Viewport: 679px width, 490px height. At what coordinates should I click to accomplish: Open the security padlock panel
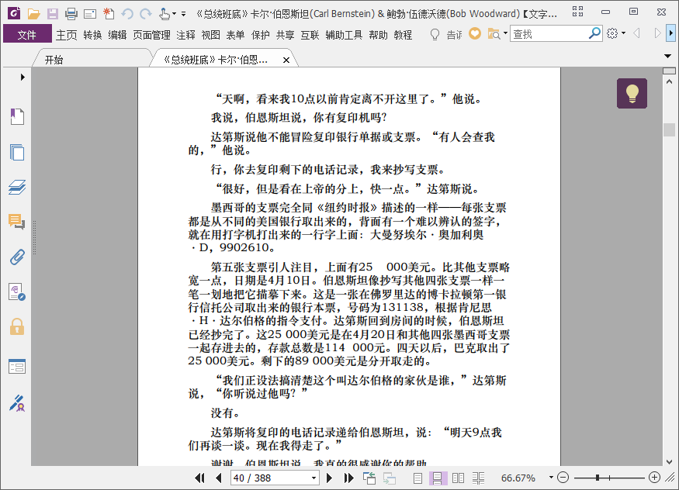(x=17, y=326)
